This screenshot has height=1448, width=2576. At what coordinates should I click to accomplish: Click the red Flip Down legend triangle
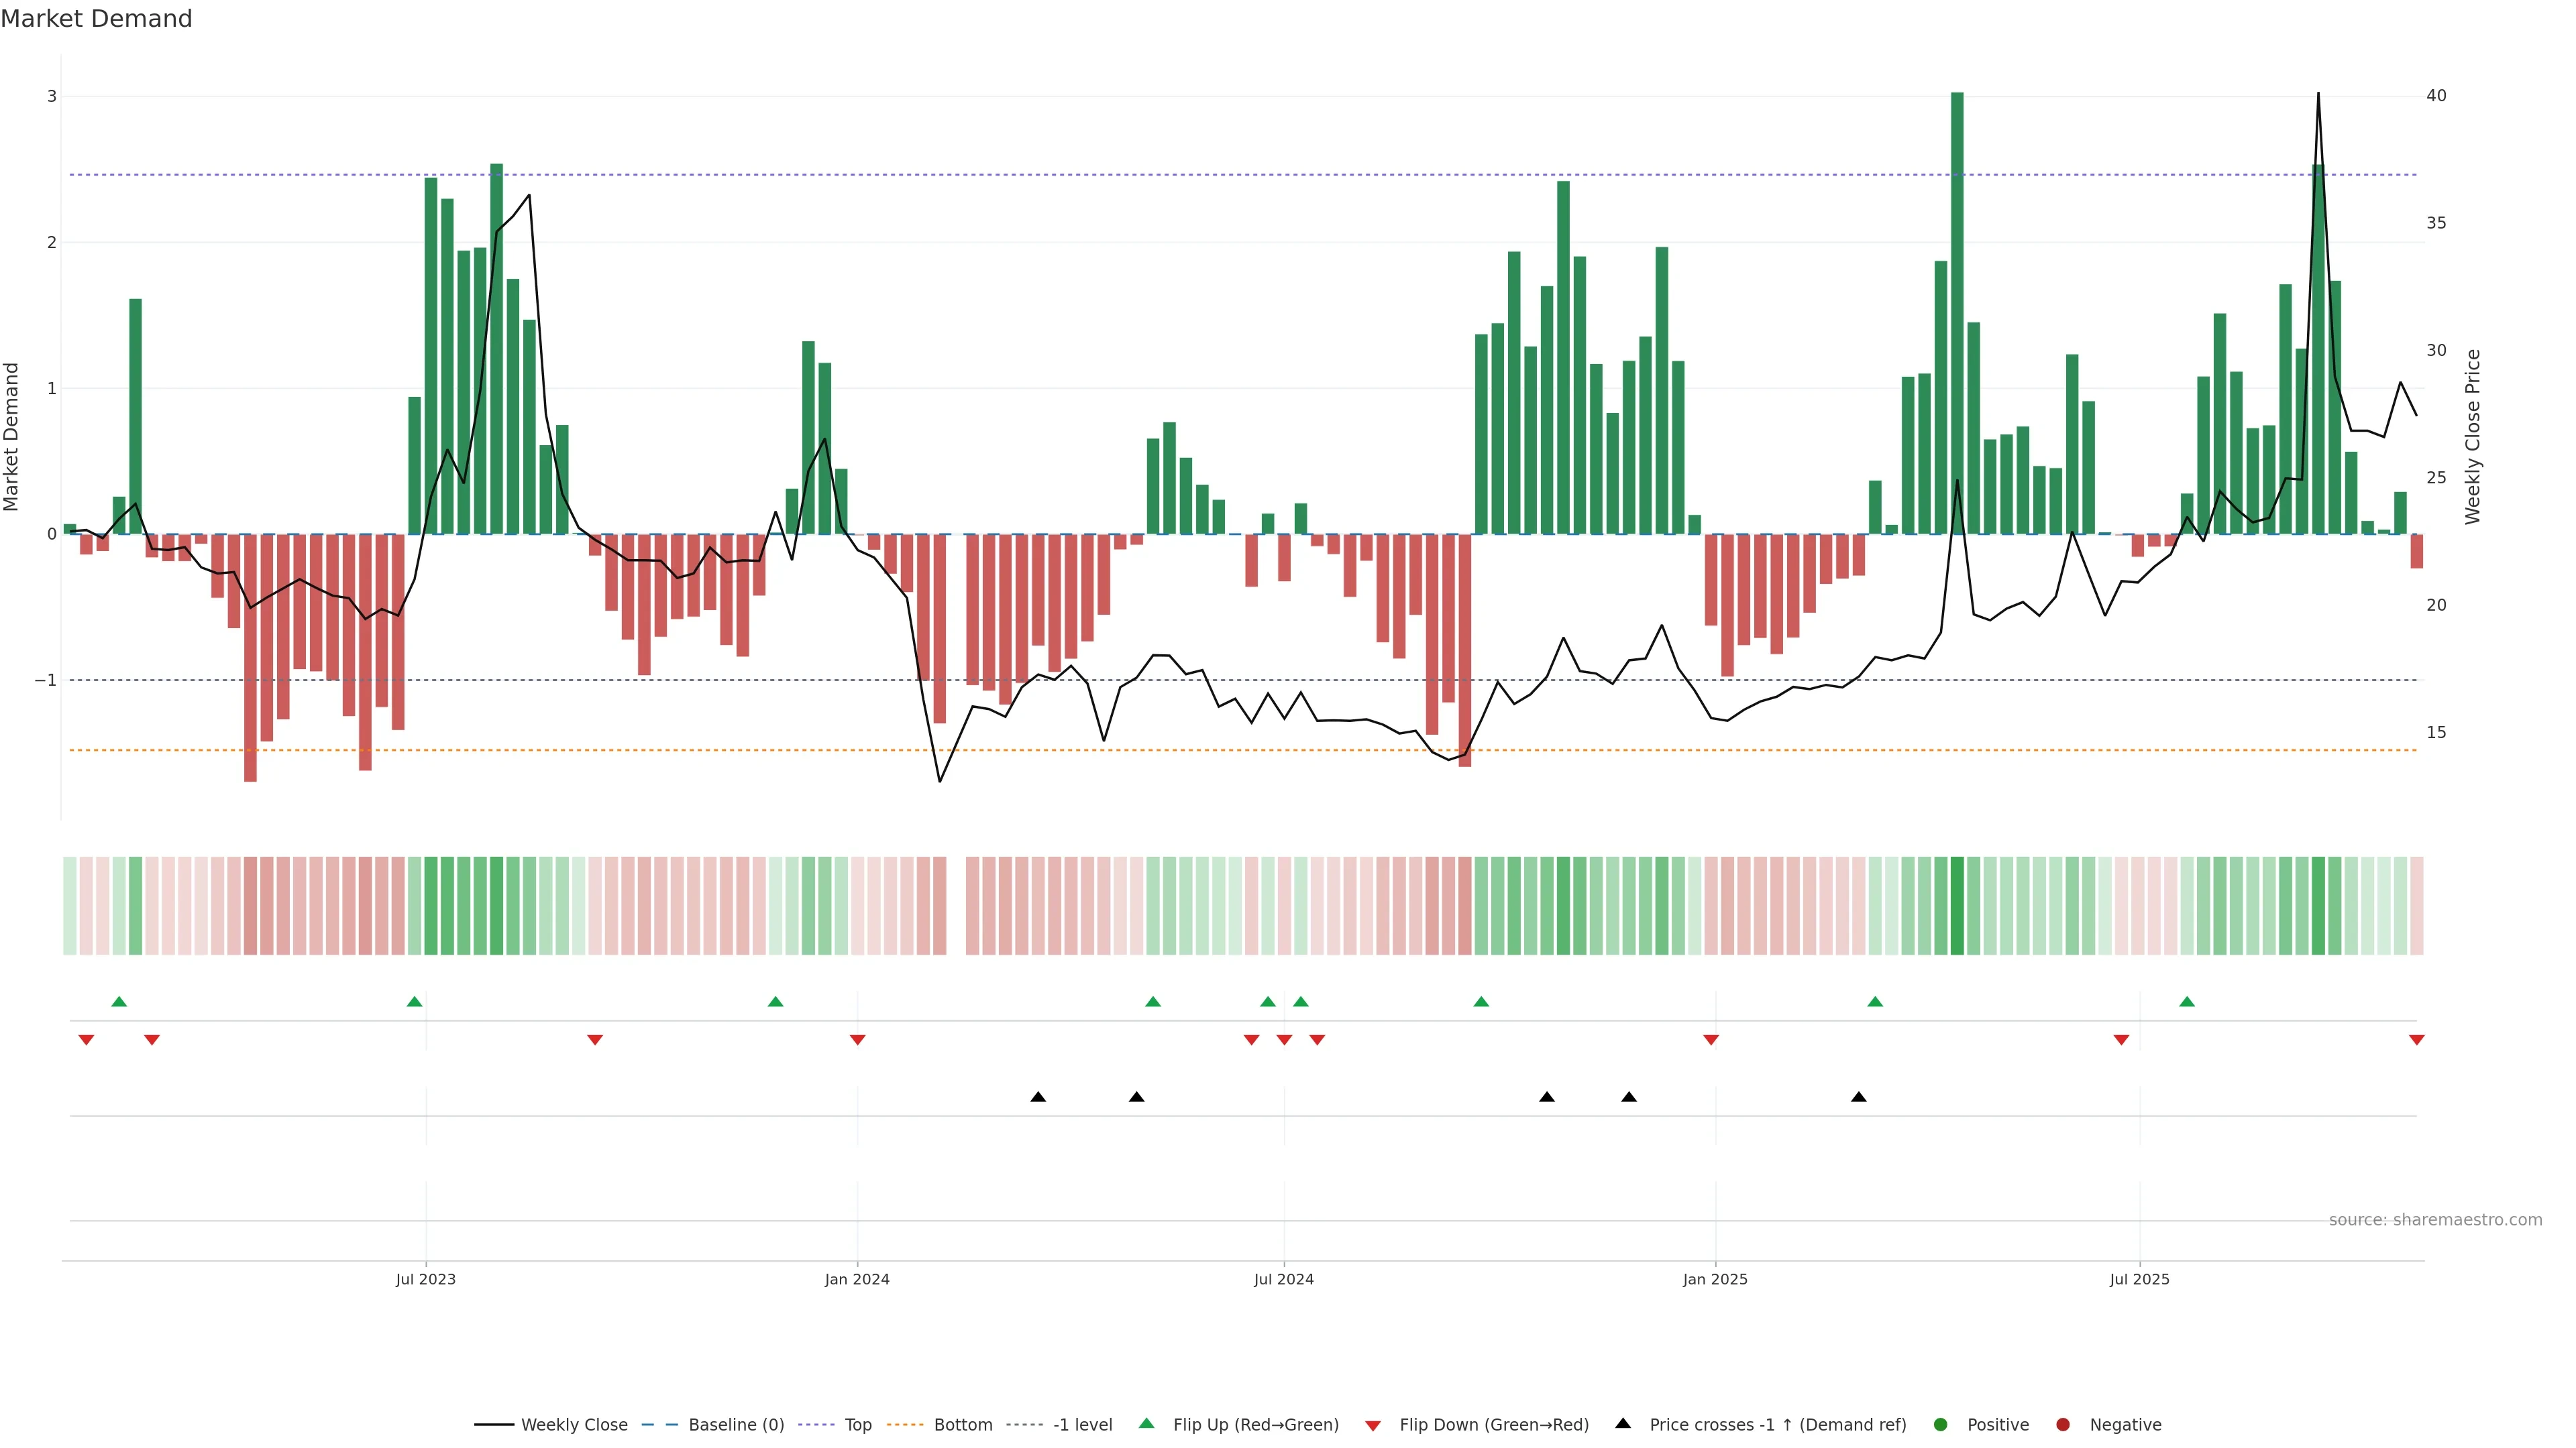coord(1373,1425)
